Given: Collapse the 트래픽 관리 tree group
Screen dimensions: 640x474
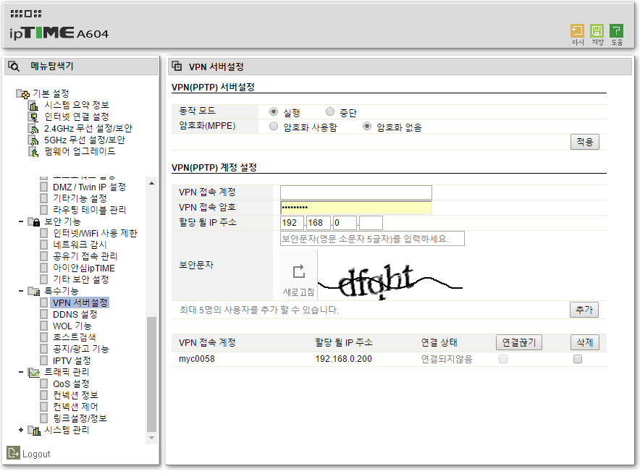Looking at the screenshot, I should click(x=21, y=372).
